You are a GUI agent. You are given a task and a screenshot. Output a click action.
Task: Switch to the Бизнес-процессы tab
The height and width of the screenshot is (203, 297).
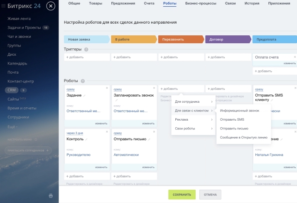(x=200, y=3)
